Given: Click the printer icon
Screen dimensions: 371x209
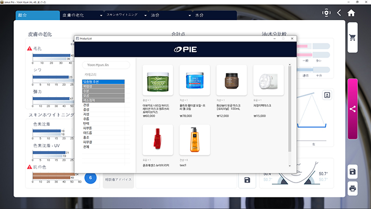Looking at the screenshot, I should pyautogui.click(x=352, y=188).
